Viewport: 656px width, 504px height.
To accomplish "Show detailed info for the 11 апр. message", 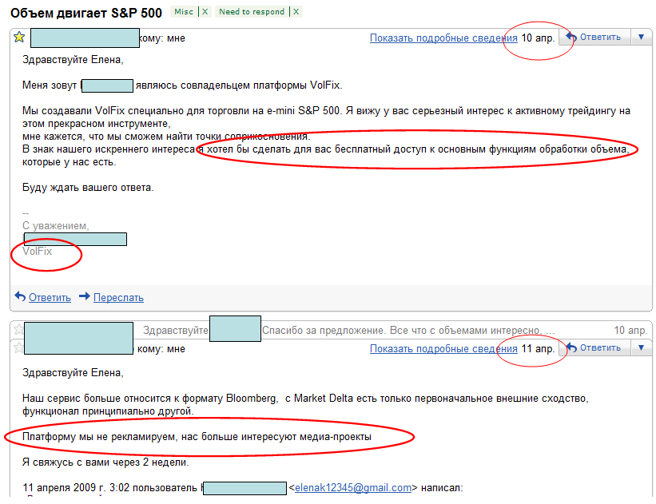I will [x=443, y=349].
